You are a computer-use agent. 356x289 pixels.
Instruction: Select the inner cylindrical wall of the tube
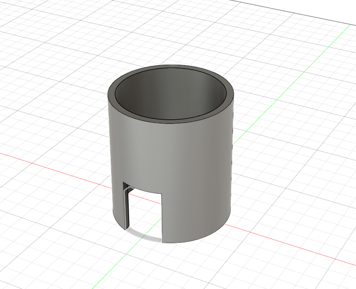coord(170,93)
